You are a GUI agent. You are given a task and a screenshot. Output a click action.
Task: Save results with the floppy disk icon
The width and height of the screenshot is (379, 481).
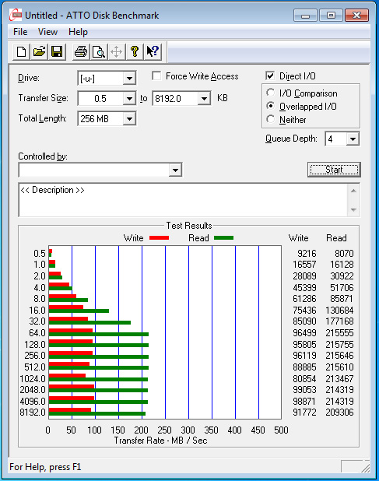[x=57, y=51]
